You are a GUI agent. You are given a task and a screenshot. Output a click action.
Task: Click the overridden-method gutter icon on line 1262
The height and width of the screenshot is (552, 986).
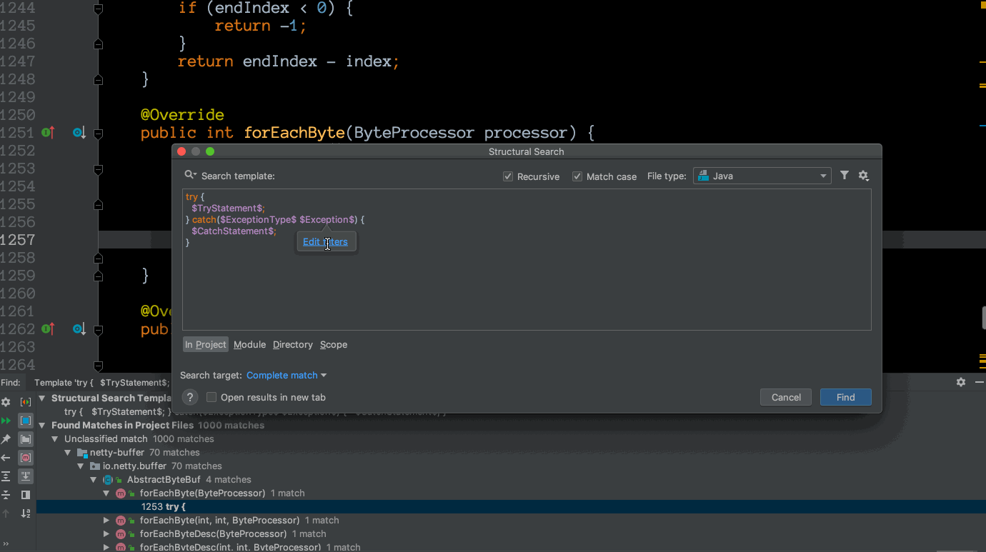pyautogui.click(x=79, y=328)
